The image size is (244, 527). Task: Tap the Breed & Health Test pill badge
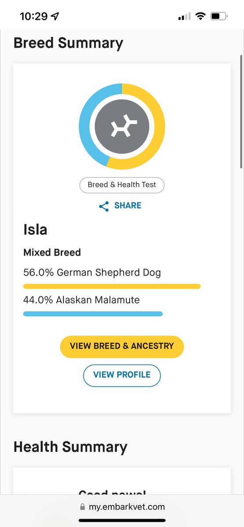[x=122, y=185]
